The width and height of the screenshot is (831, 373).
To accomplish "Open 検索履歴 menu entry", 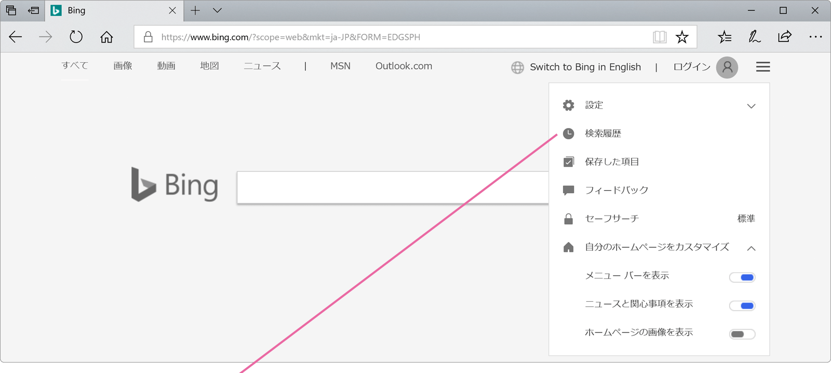I will 659,134.
